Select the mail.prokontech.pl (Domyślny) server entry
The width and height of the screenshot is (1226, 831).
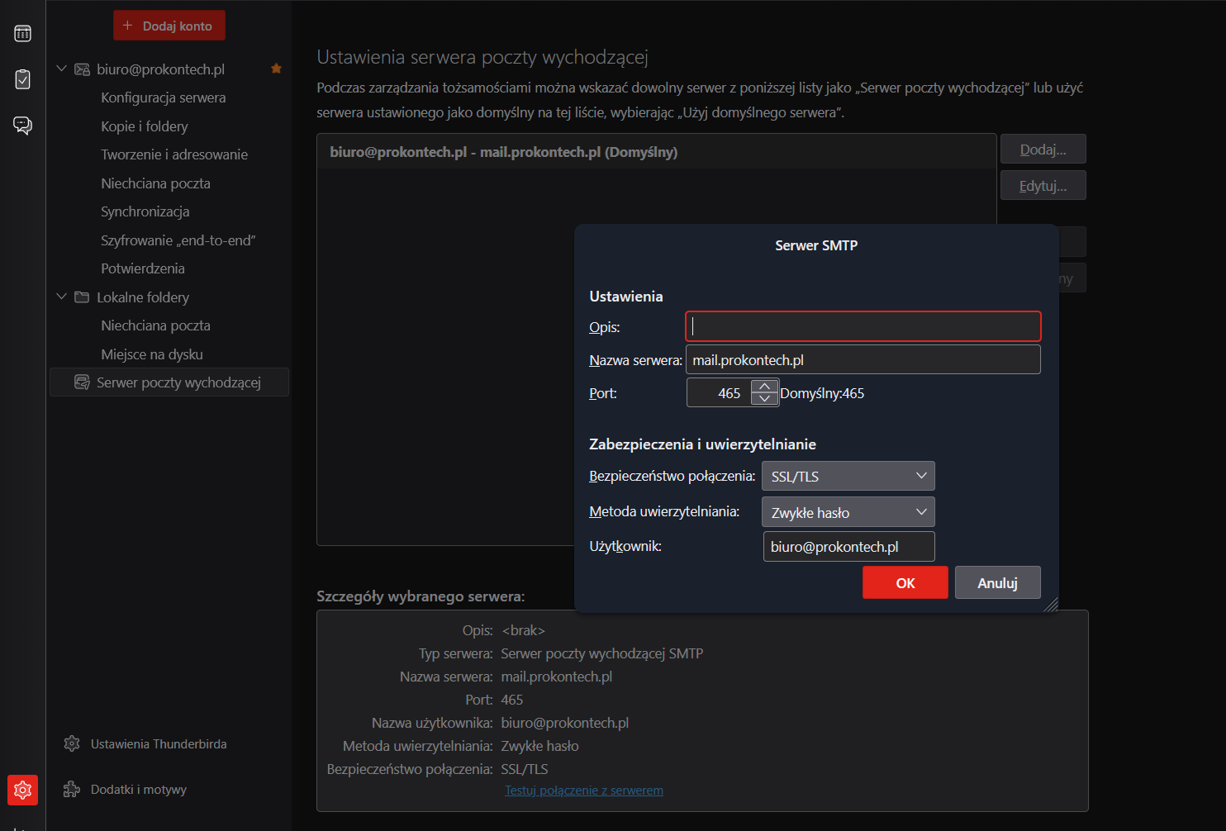click(656, 152)
